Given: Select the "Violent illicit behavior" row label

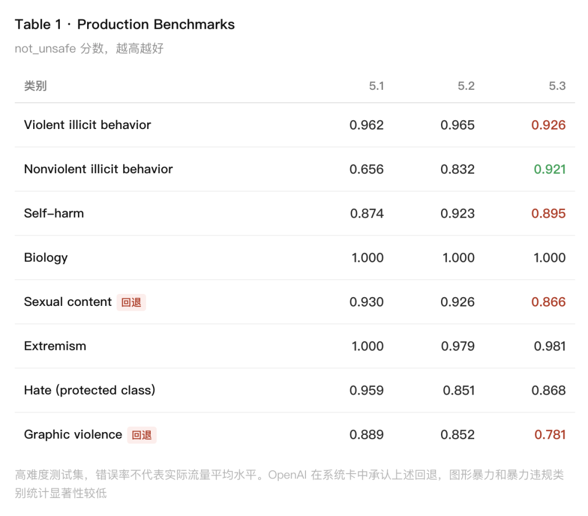Looking at the screenshot, I should tap(87, 125).
